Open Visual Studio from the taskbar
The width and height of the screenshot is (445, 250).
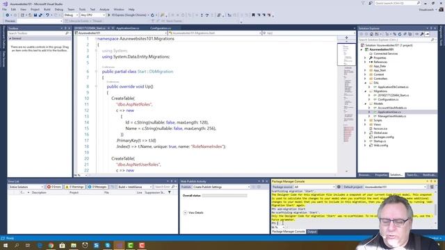119,245
